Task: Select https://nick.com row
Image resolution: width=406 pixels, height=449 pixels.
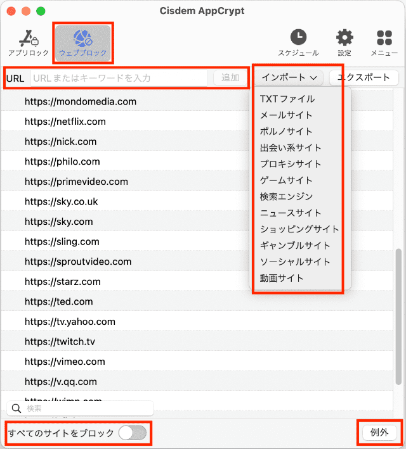Action: pos(197,141)
